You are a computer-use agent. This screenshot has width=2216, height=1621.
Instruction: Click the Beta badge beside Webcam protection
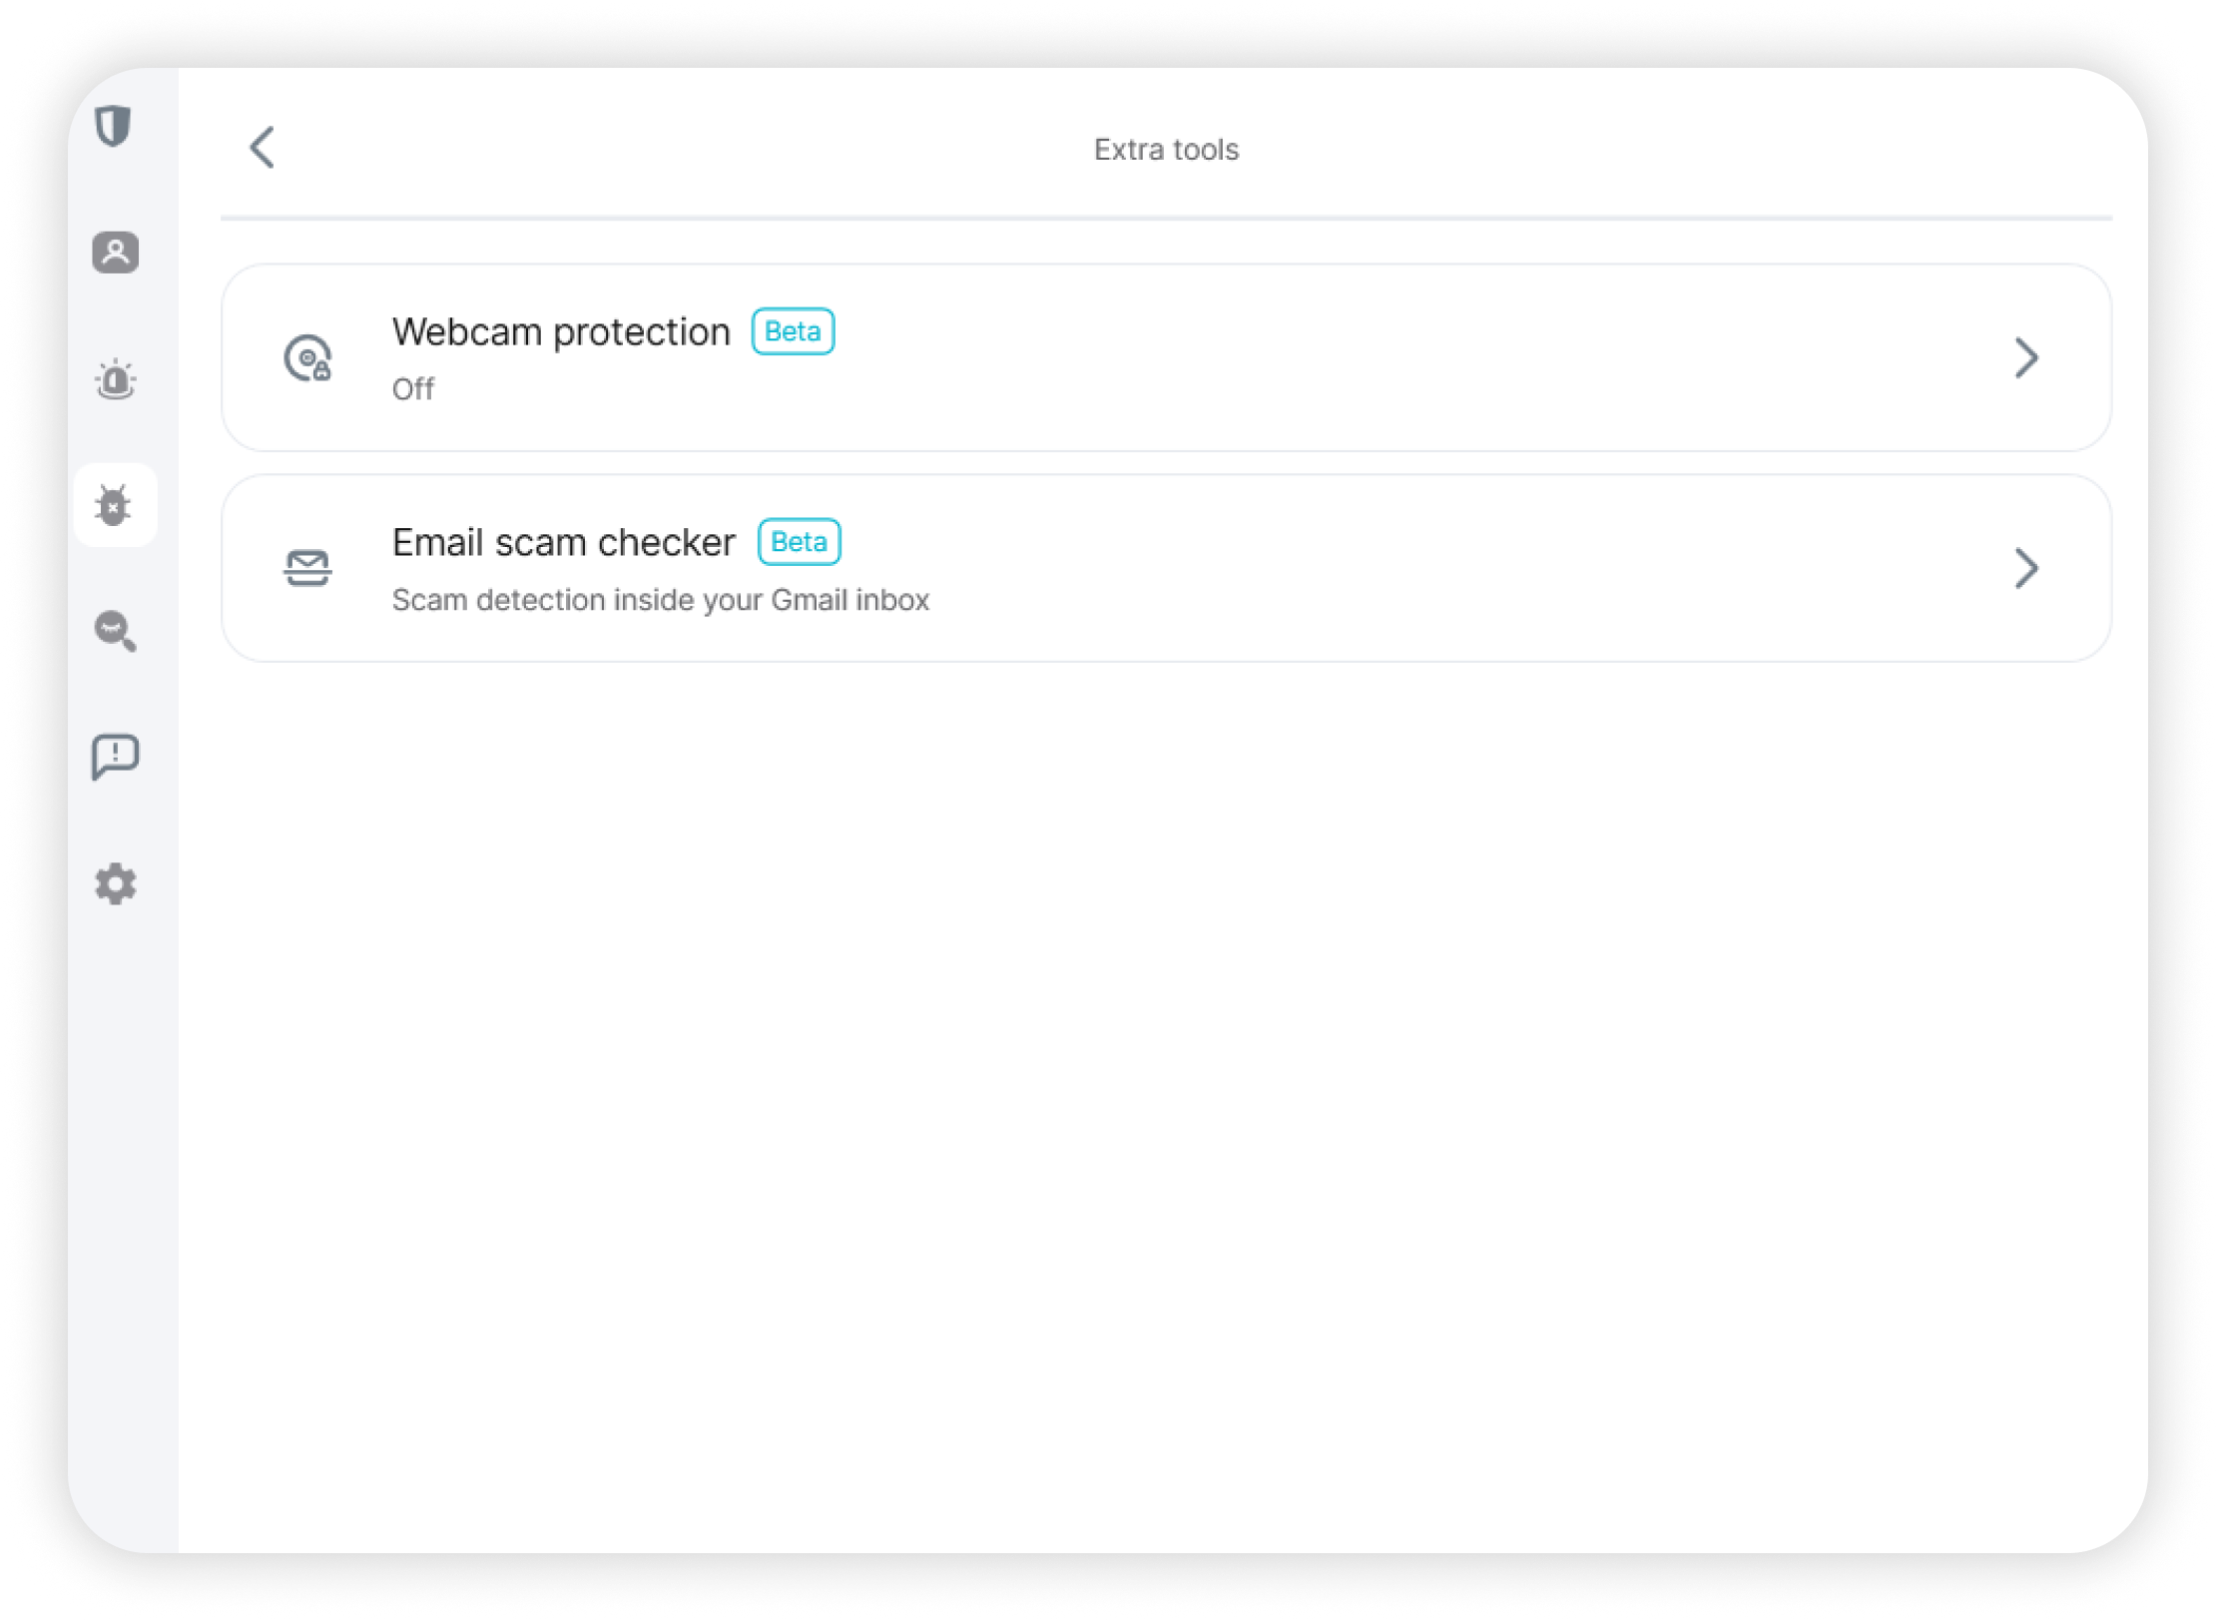pyautogui.click(x=793, y=331)
